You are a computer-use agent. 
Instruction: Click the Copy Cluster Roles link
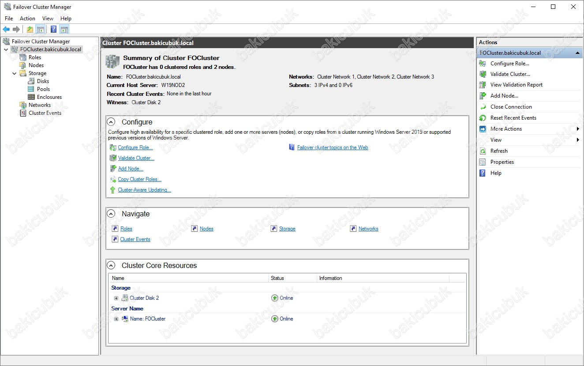pos(139,179)
